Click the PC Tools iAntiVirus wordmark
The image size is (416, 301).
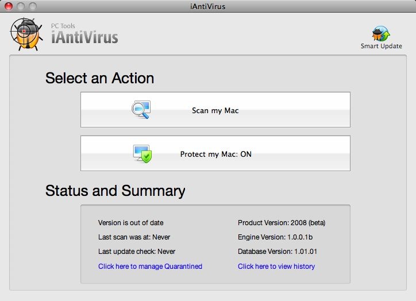coord(84,36)
